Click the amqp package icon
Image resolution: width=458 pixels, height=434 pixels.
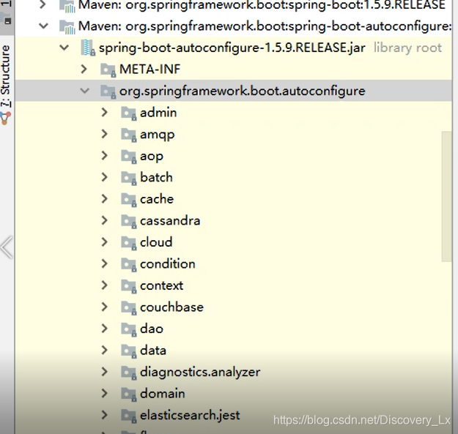pyautogui.click(x=129, y=135)
